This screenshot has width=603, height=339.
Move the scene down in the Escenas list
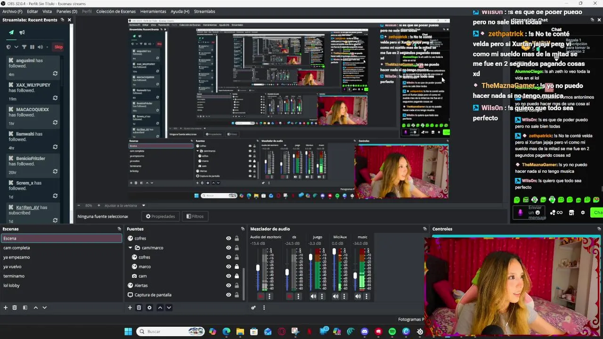tap(44, 308)
